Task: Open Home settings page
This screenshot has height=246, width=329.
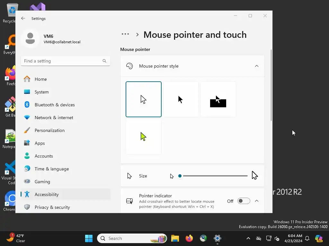Action: (x=66, y=79)
